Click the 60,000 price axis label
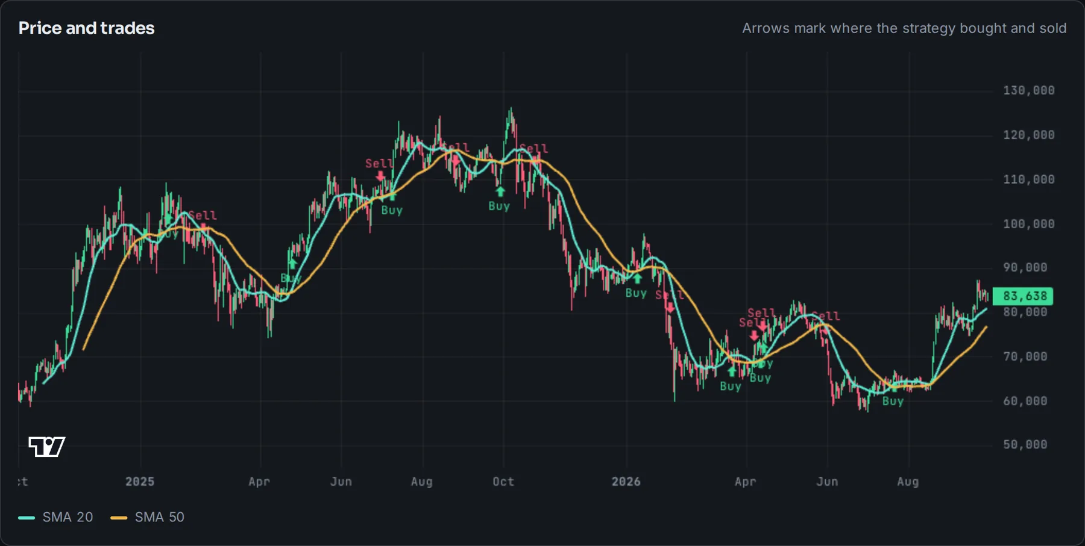1085x546 pixels. [x=1025, y=401]
